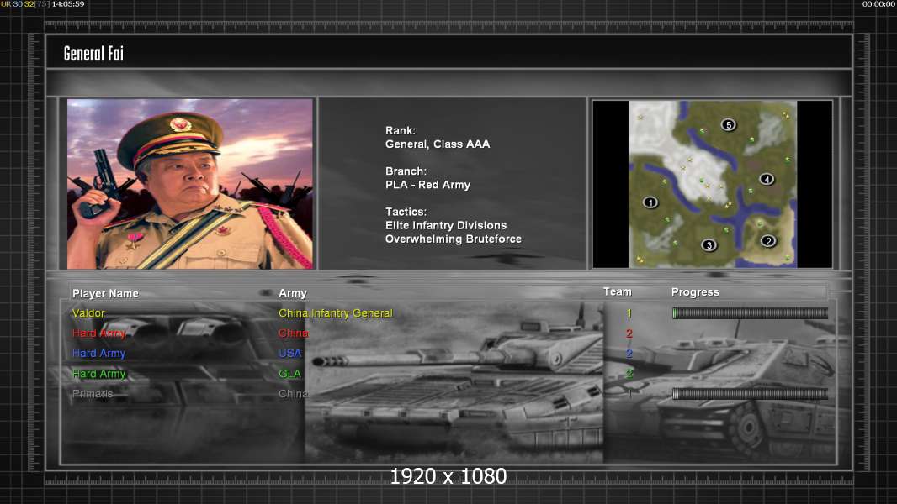Click the red 'China' army entry
Screen dimensions: 897x504
[x=294, y=333]
